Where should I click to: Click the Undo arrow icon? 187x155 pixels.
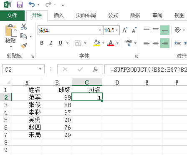click(x=32, y=4)
